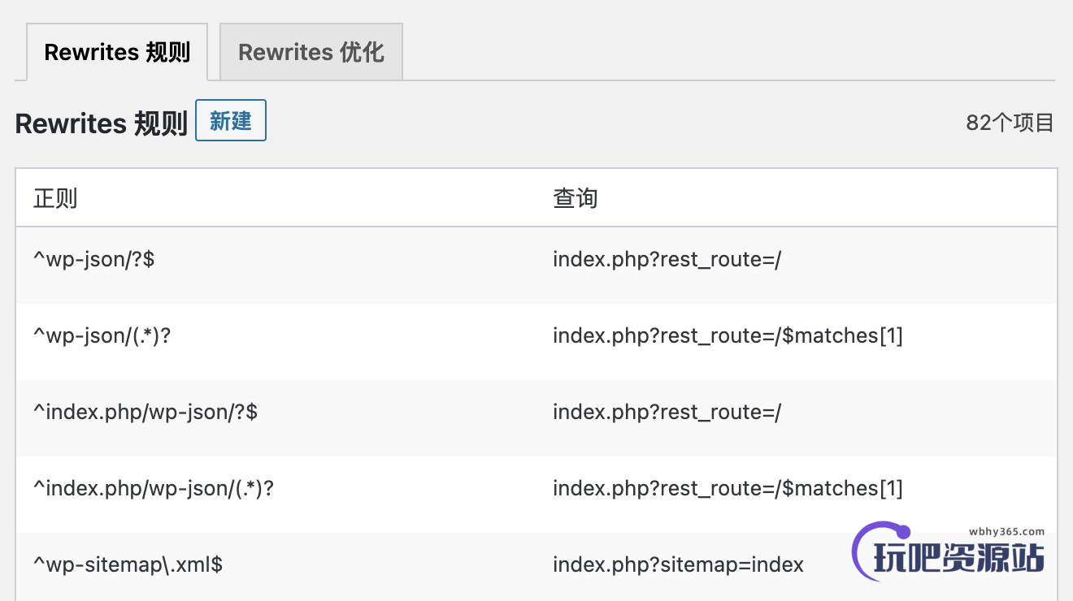Select the ^wp-sitemap\.xml$ rule
The width and height of the screenshot is (1073, 601).
[x=128, y=564]
